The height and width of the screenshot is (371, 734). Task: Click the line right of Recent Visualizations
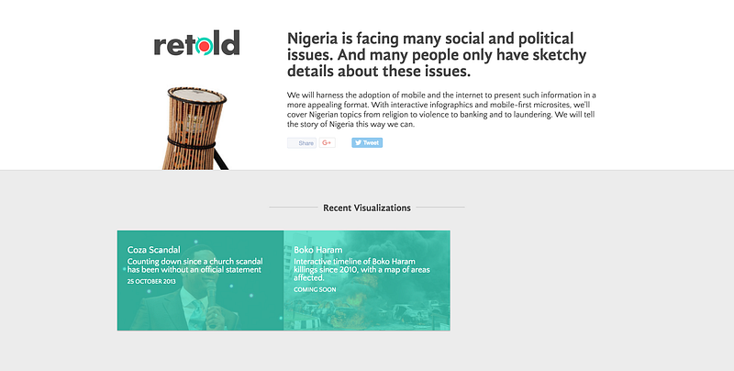[x=440, y=208]
